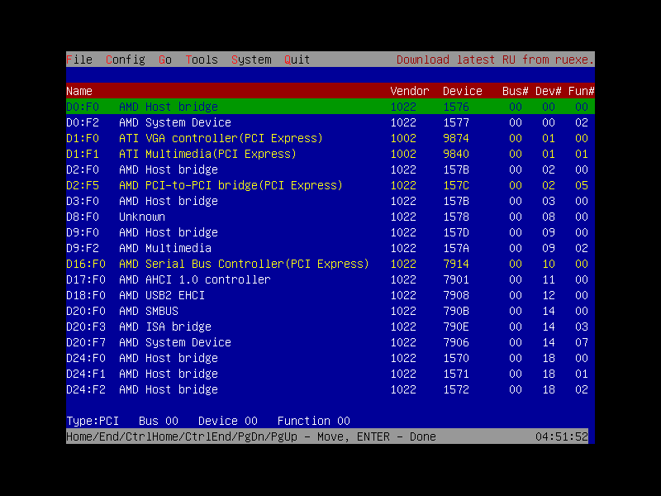Click the Device column header
The image size is (661, 496).
[x=463, y=91]
